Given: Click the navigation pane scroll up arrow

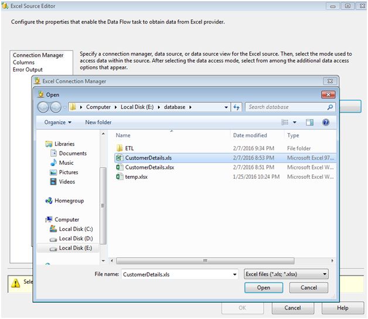Looking at the screenshot, I should pyautogui.click(x=103, y=134).
